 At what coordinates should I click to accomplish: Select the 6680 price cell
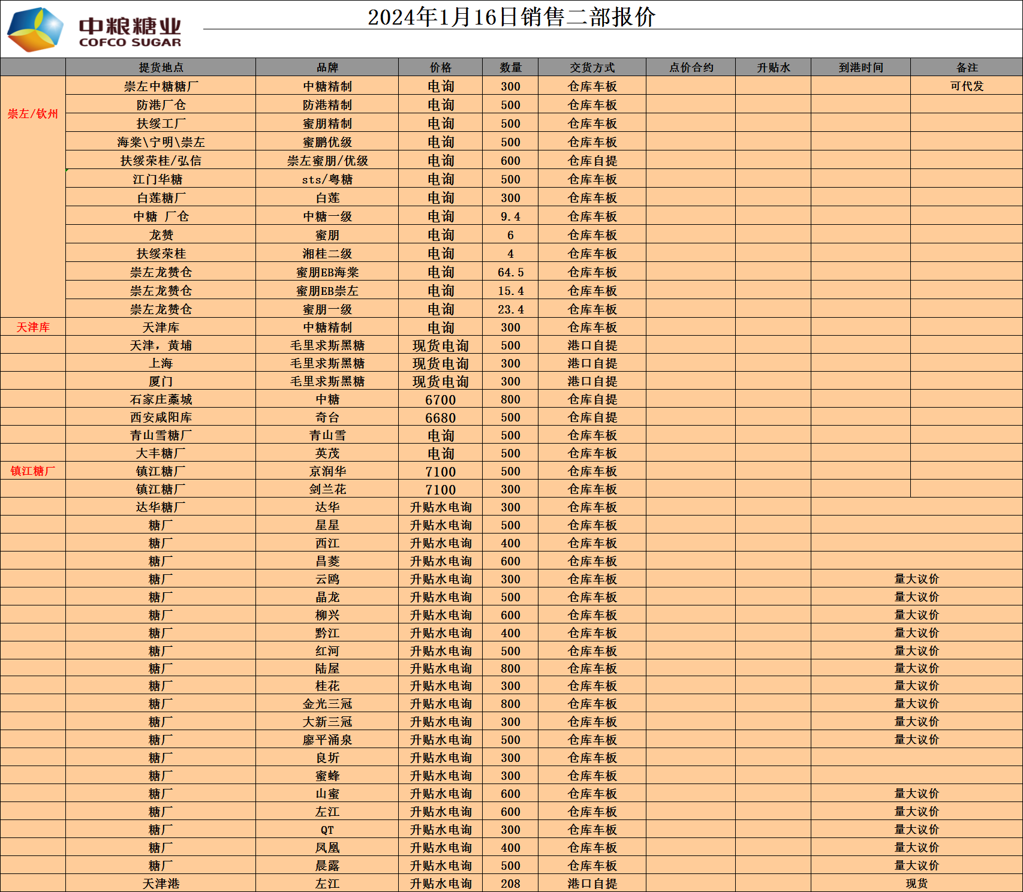pyautogui.click(x=440, y=418)
